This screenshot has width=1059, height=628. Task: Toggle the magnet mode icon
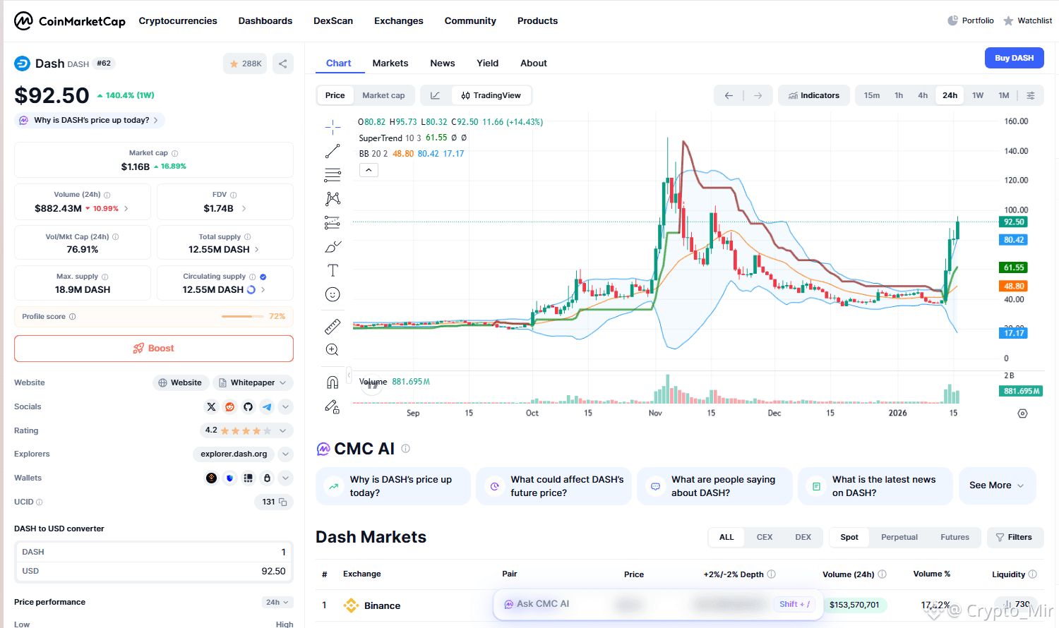333,382
